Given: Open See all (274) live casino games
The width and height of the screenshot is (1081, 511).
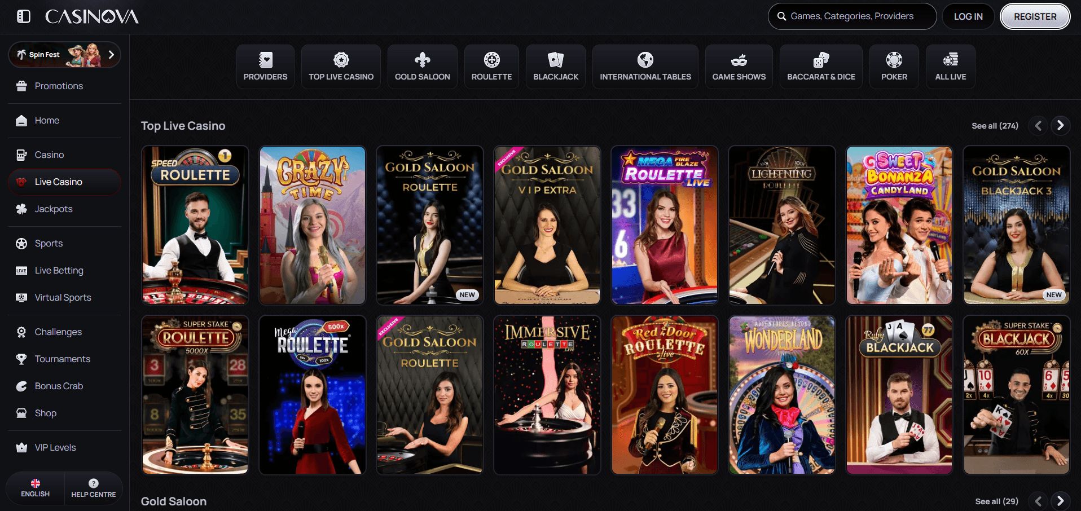Looking at the screenshot, I should tap(995, 126).
